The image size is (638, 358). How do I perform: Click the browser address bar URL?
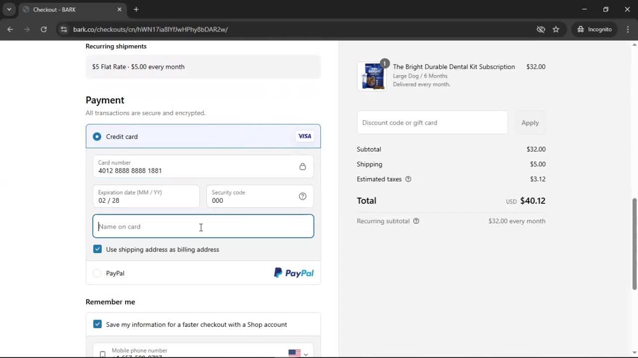(x=151, y=29)
